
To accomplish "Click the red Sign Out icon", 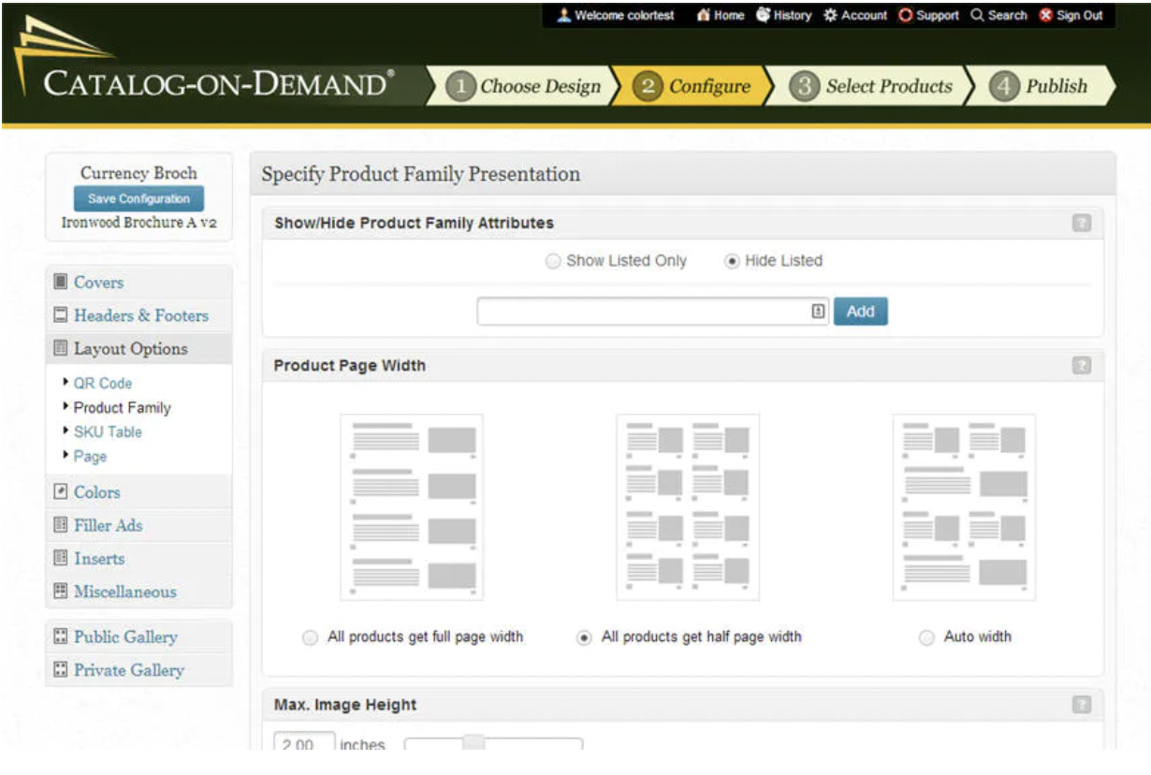I will [x=1046, y=15].
